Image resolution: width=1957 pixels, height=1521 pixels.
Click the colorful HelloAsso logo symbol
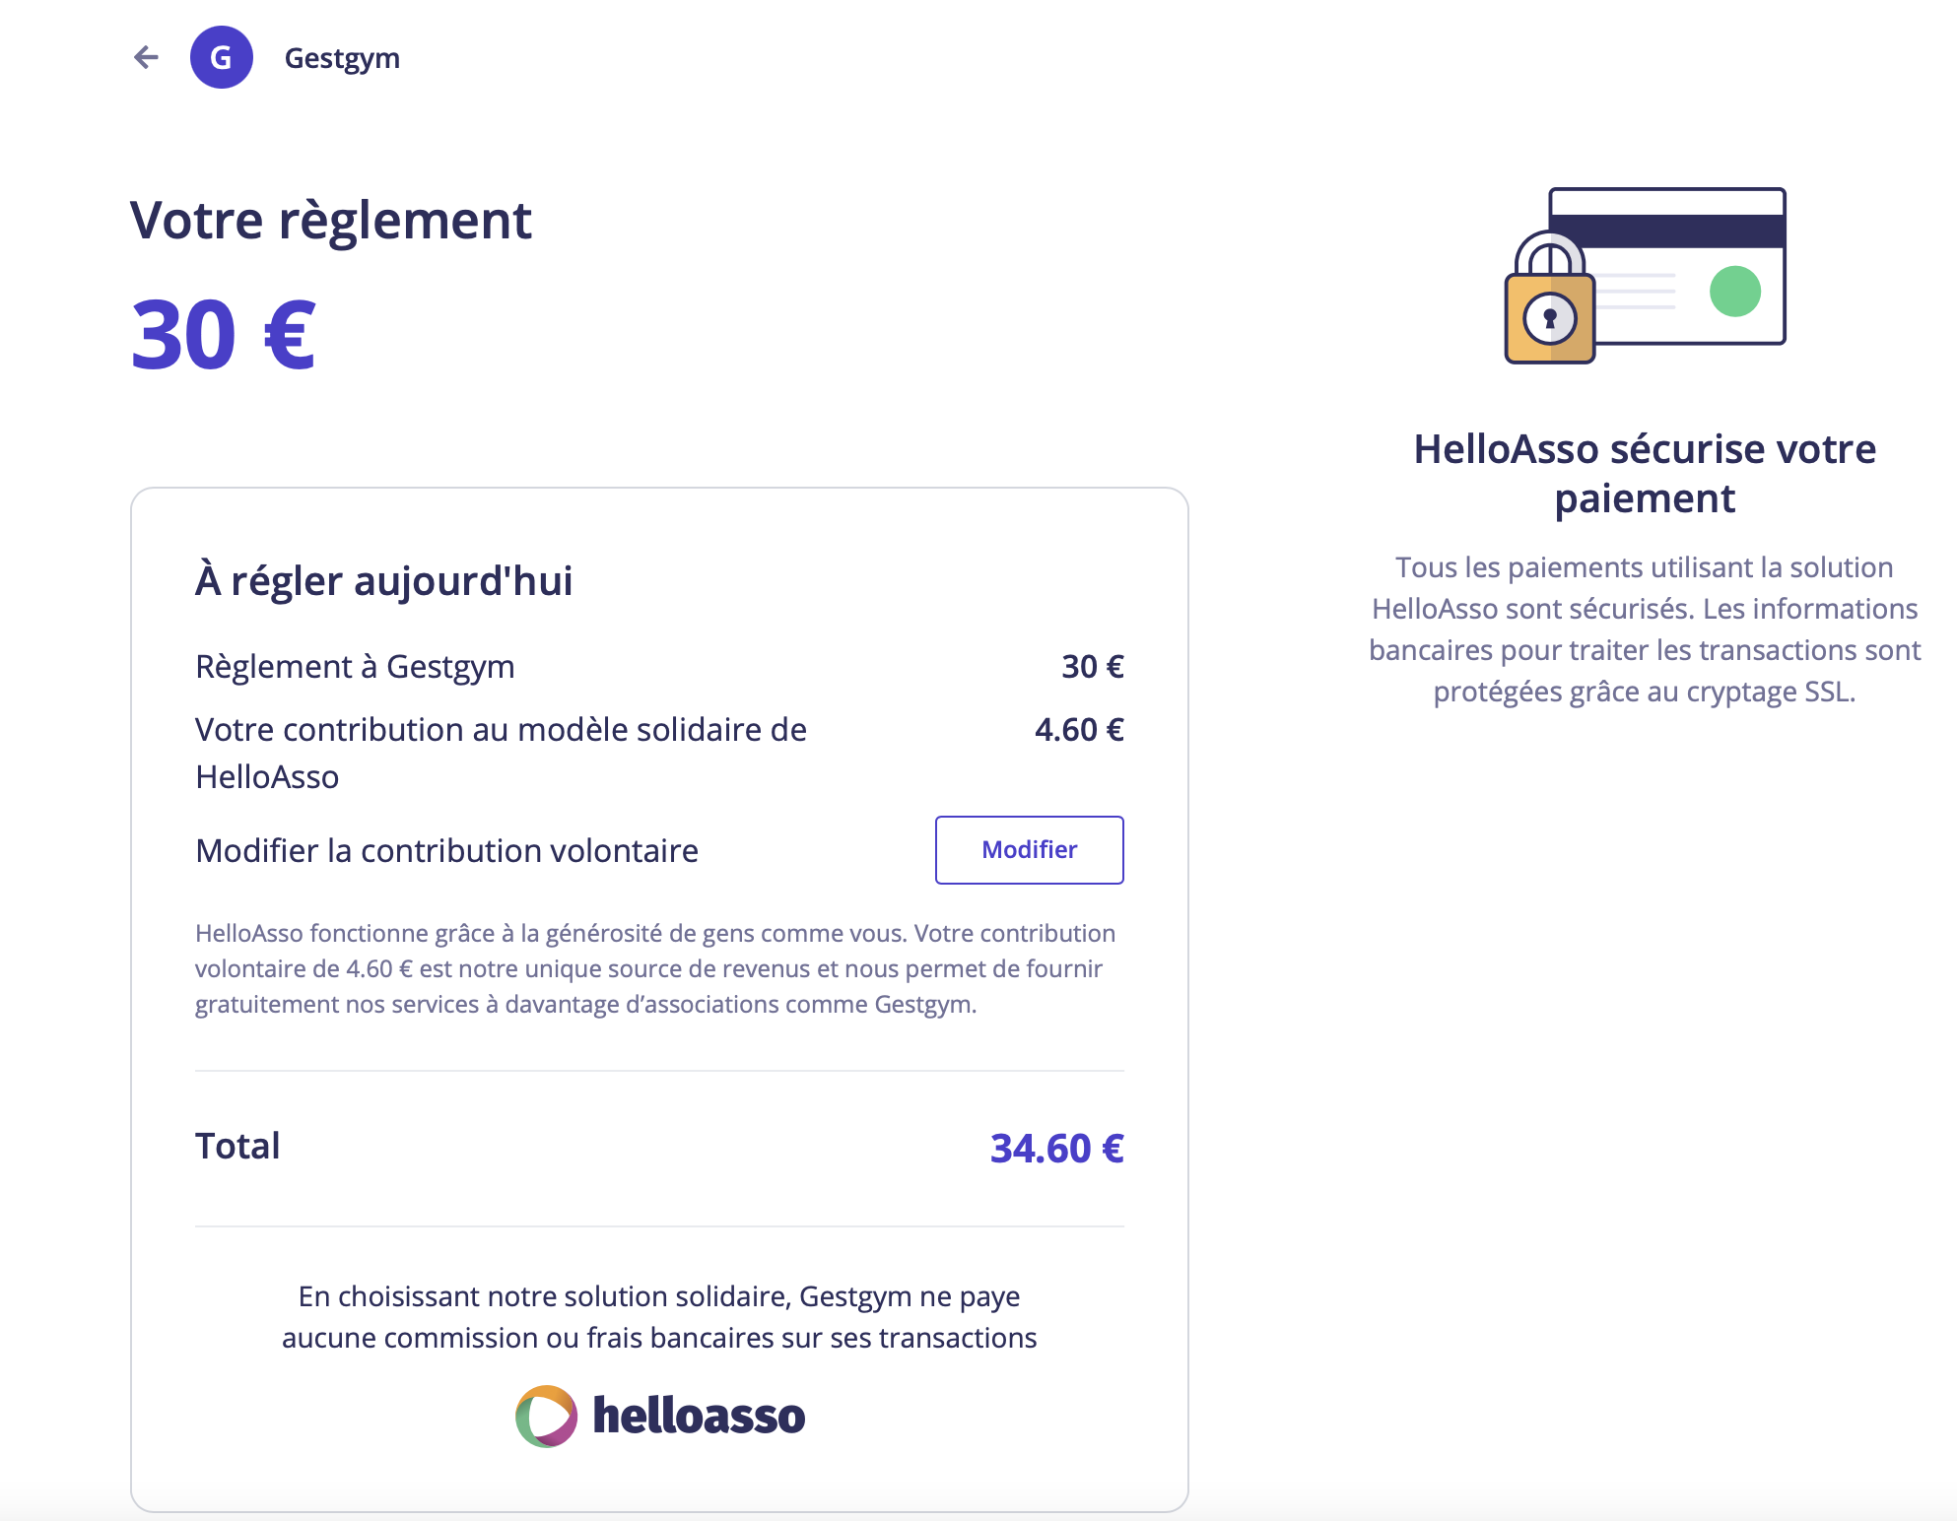point(546,1417)
